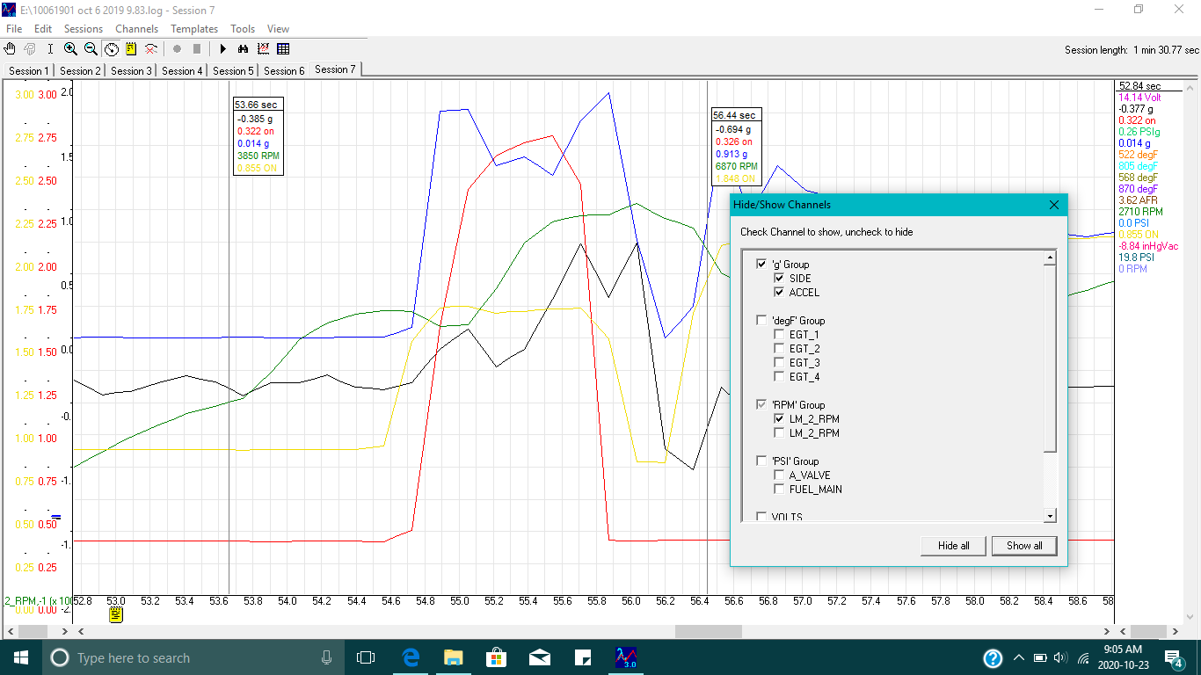Viewport: 1201px width, 675px height.
Task: Select the text cursor selection tool
Action: [50, 49]
